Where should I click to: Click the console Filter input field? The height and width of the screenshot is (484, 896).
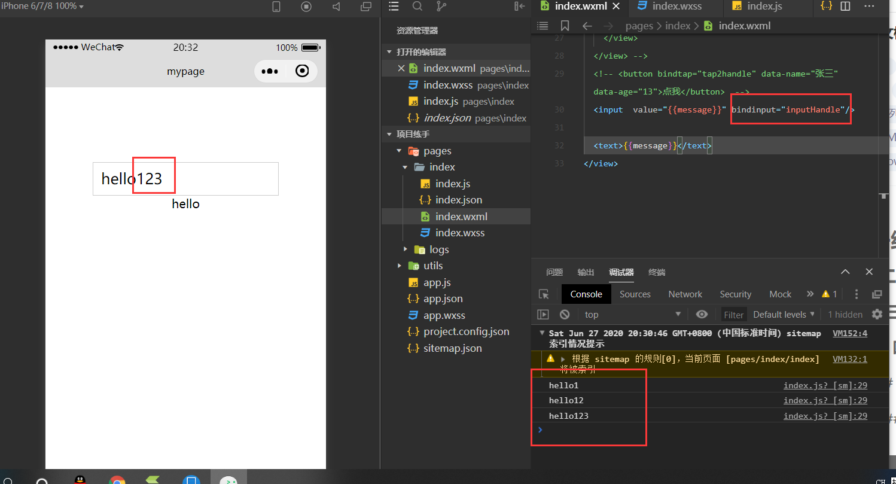733,315
